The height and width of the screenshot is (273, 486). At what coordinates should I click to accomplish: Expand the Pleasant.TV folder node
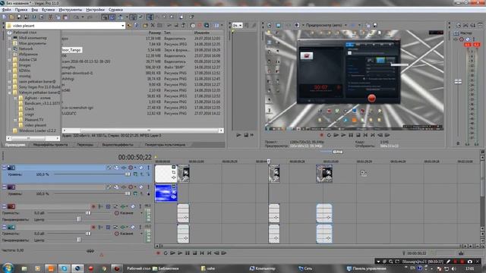click(x=15, y=120)
